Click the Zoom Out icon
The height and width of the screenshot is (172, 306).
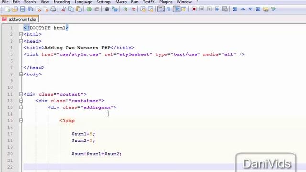click(133, 9)
